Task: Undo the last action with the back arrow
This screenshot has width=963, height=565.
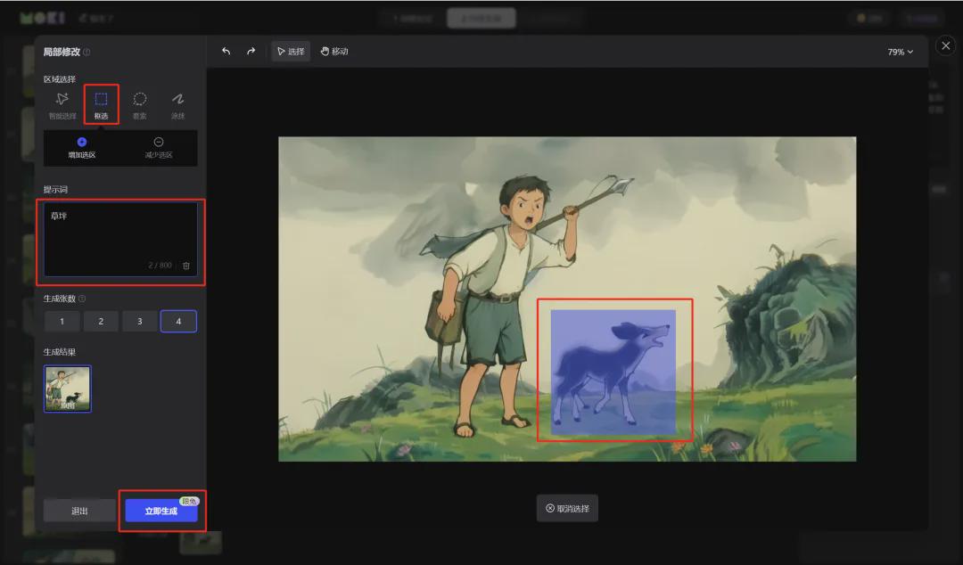Action: pos(226,51)
